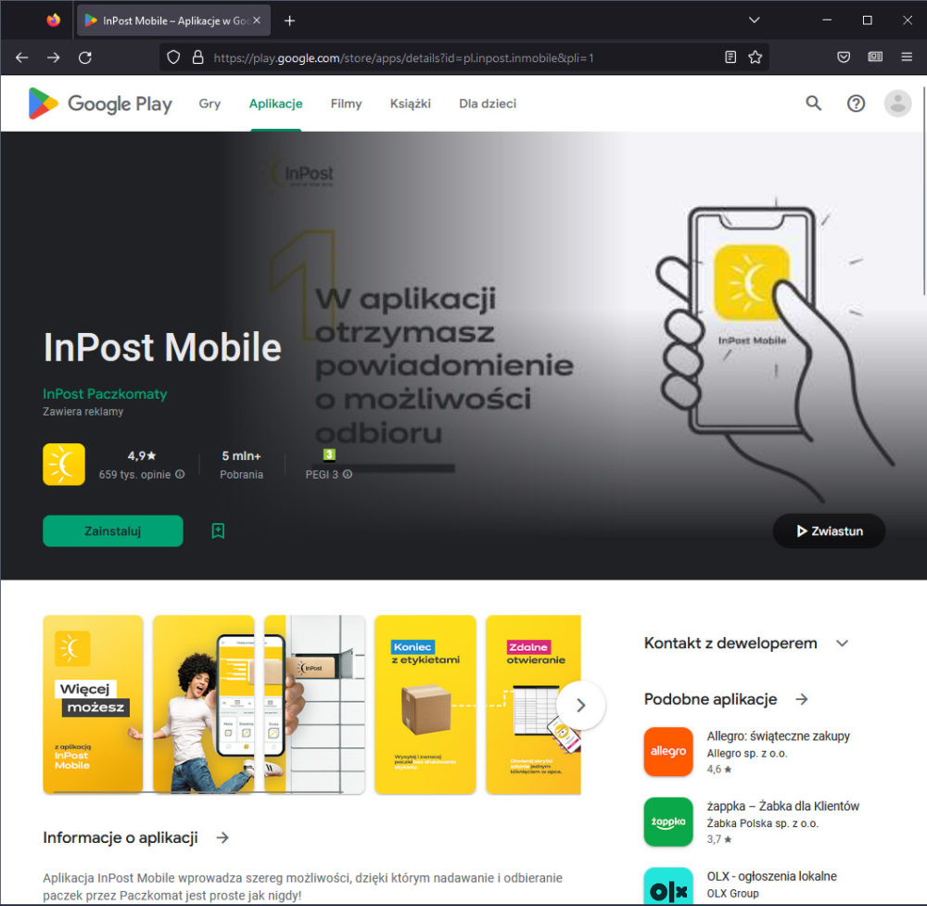The width and height of the screenshot is (927, 906).
Task: Open the Allegro app icon
Action: [x=668, y=752]
